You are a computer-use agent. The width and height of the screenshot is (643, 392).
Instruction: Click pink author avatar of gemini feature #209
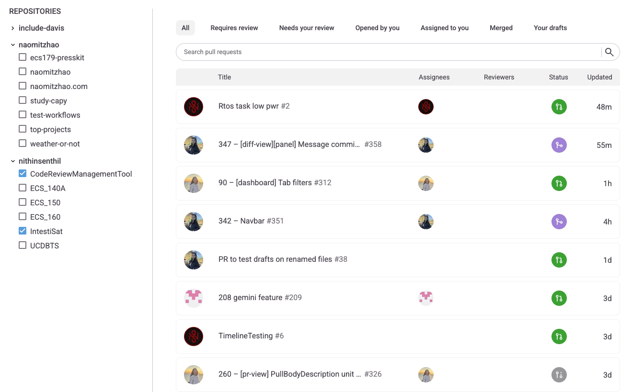[194, 298]
